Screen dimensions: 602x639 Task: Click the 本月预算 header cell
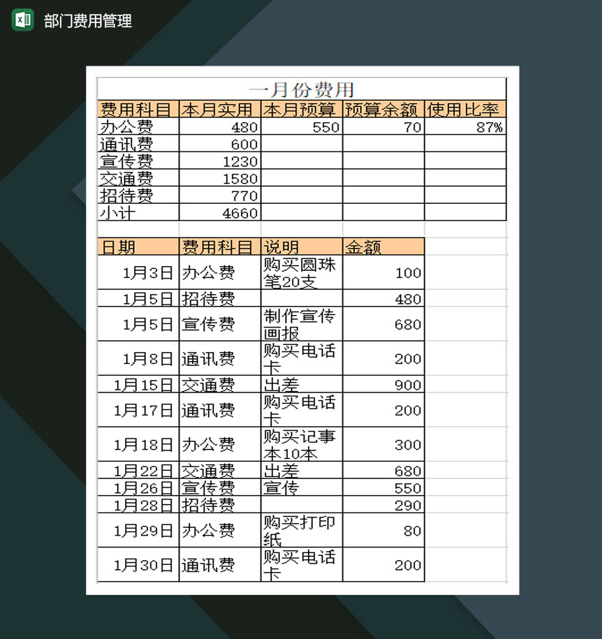pyautogui.click(x=300, y=109)
